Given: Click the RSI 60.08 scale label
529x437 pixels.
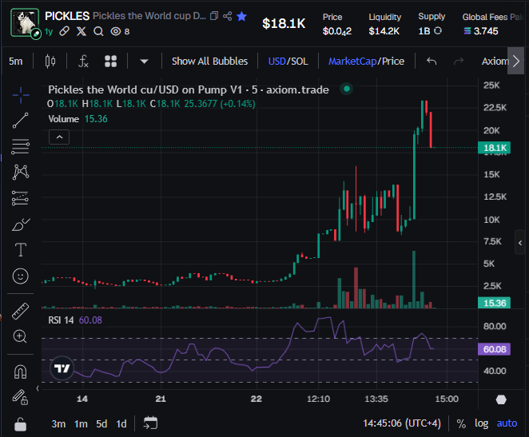Looking at the screenshot, I should pos(495,349).
